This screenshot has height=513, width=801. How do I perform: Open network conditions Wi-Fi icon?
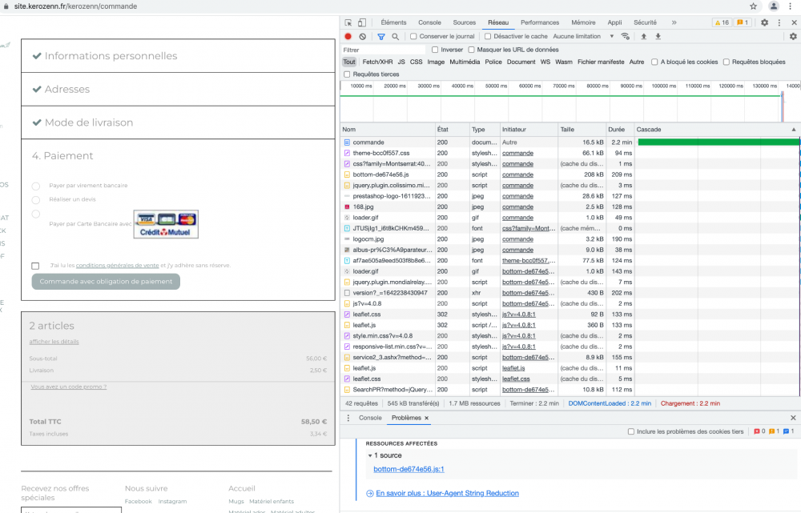[x=626, y=36]
